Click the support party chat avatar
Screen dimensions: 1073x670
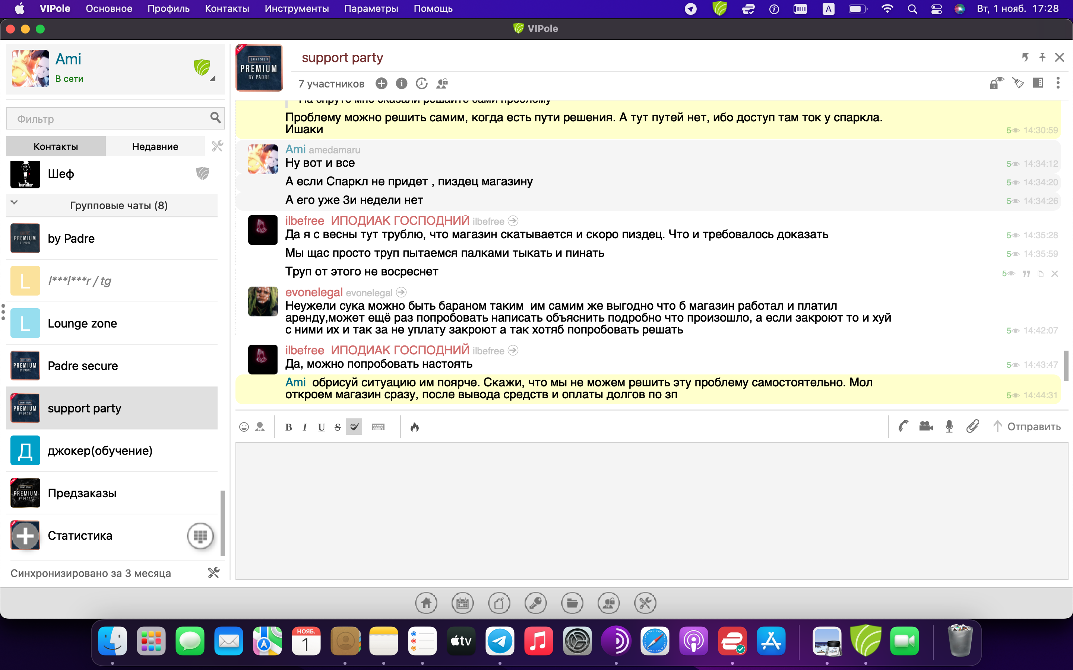tap(259, 68)
